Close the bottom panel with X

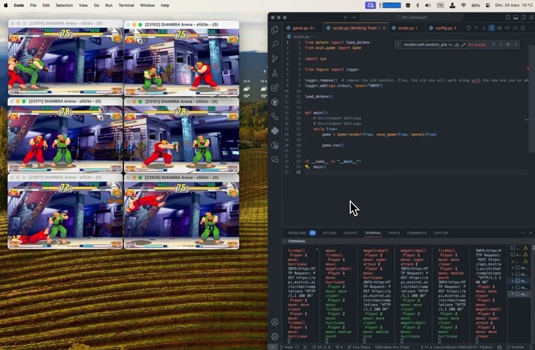click(530, 232)
